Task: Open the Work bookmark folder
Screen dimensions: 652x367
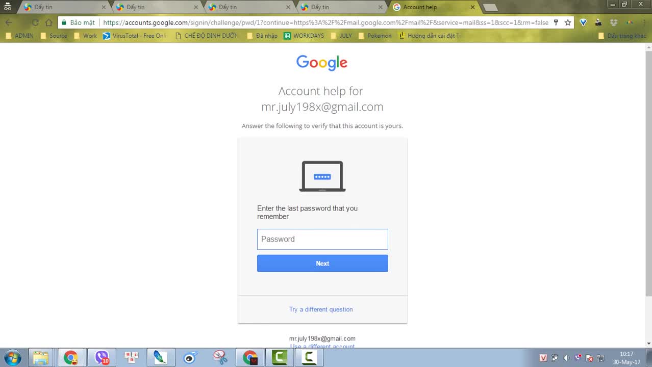Action: click(x=85, y=36)
